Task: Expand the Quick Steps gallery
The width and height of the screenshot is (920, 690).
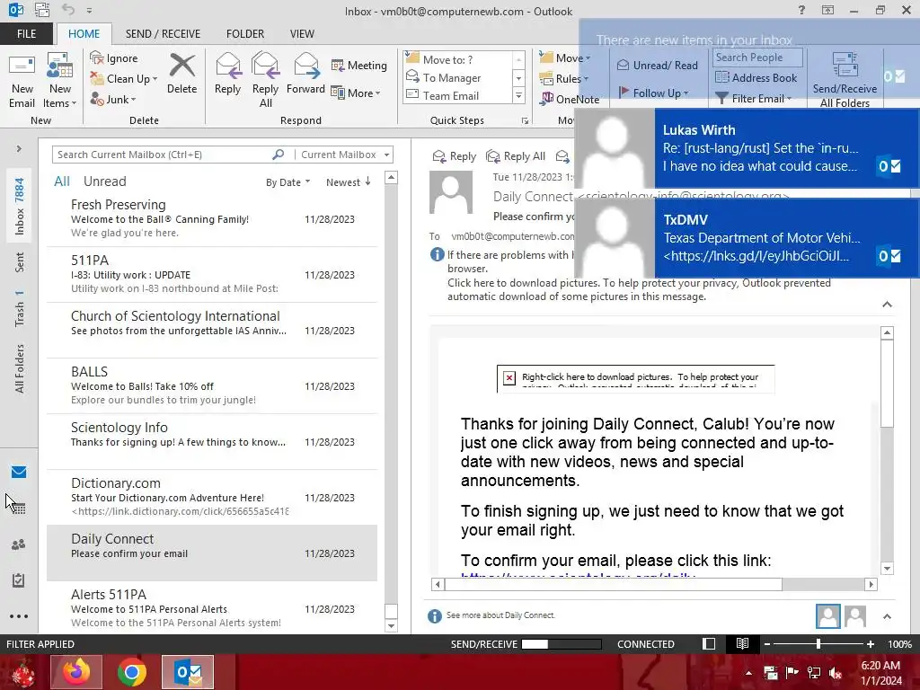Action: (x=518, y=95)
